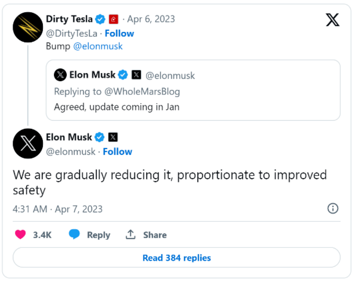Click verified badge in the quoted tweet
Viewport: 355px width, 282px height.
[x=123, y=75]
